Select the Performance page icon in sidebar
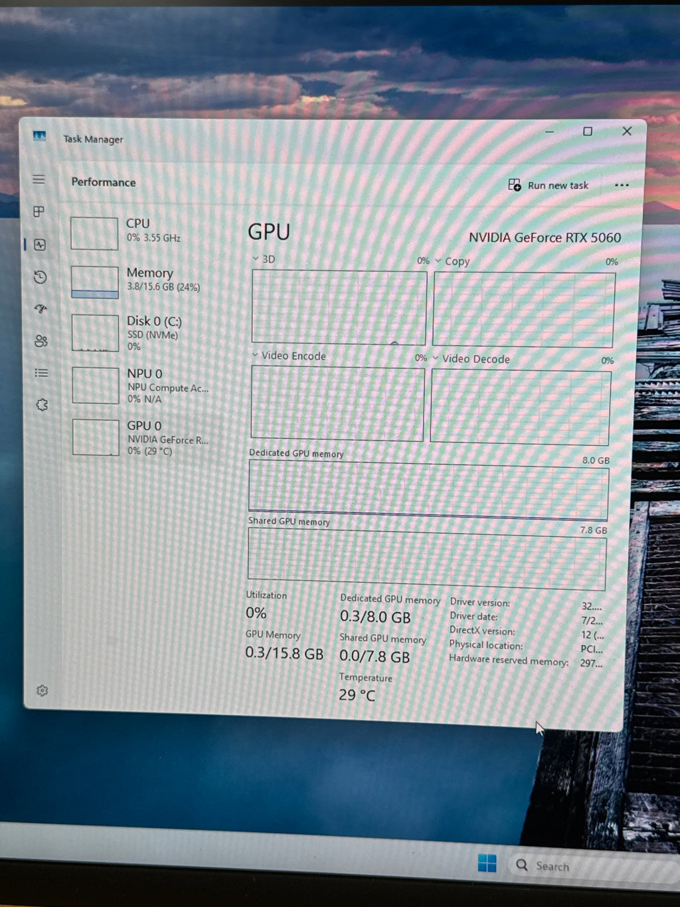The width and height of the screenshot is (680, 907). coord(40,245)
